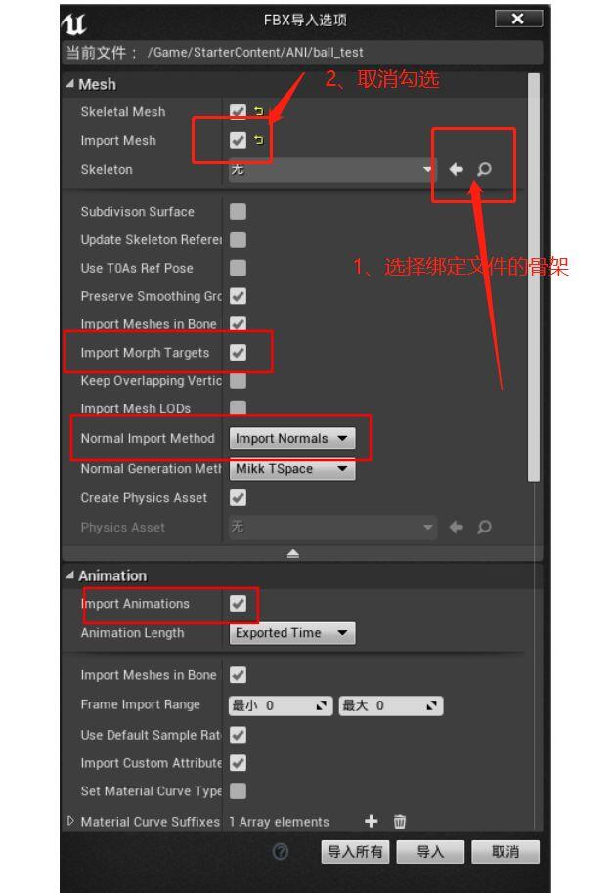The width and height of the screenshot is (614, 893).
Task: Open Normal Import Method dropdown
Action: (x=292, y=438)
